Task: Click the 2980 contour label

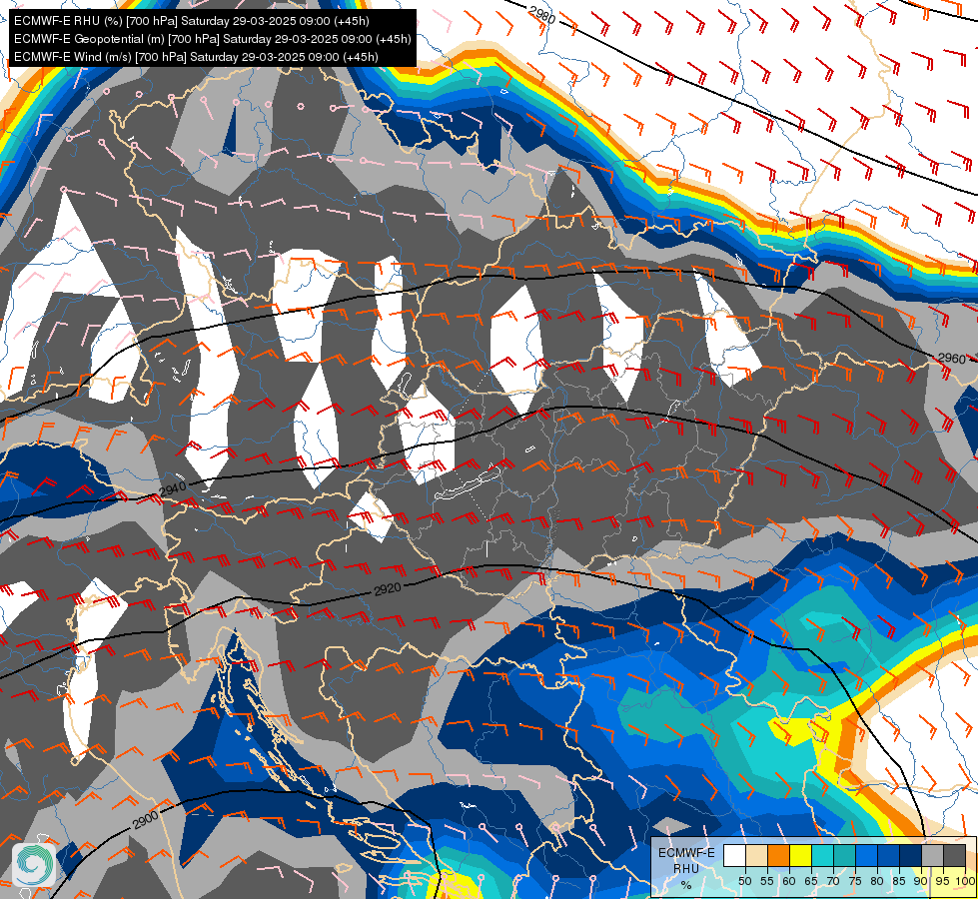Action: pos(542,15)
